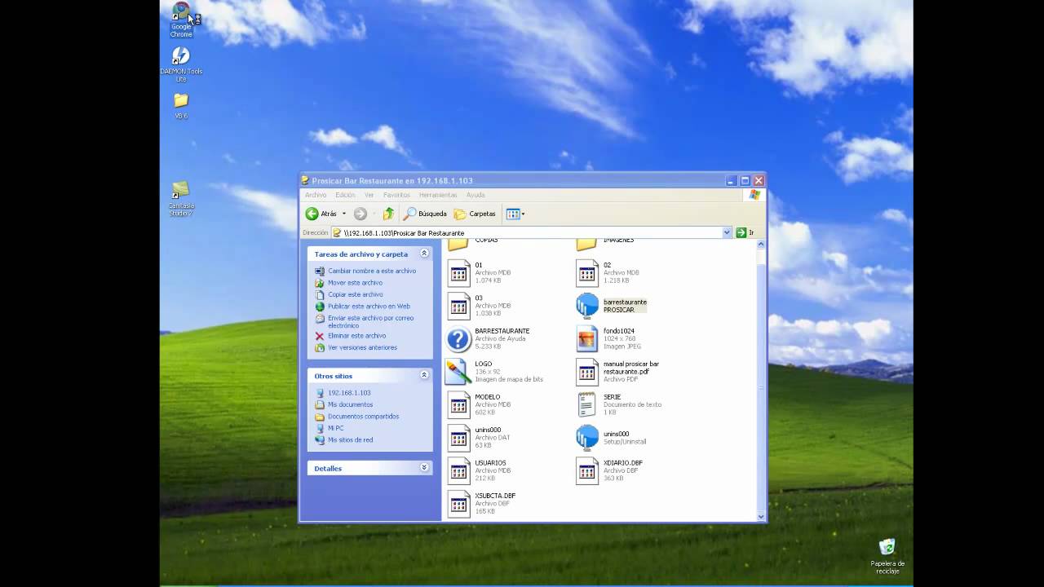Open the Ayuda menu
Screen dimensions: 1044x587
tap(476, 195)
